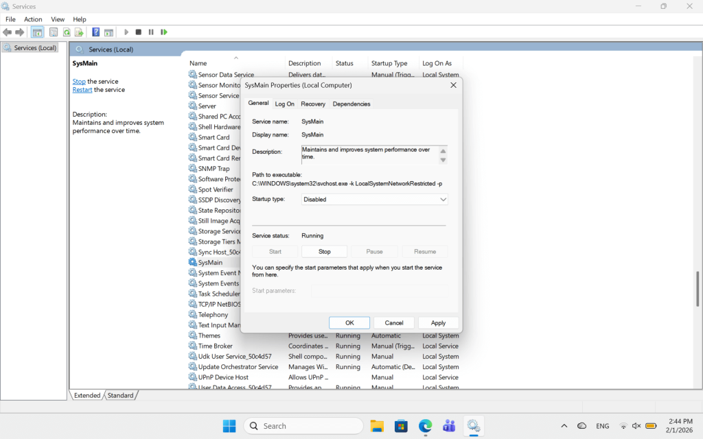Click the Refresh icon in the toolbar
This screenshot has height=439, width=703.
click(66, 32)
